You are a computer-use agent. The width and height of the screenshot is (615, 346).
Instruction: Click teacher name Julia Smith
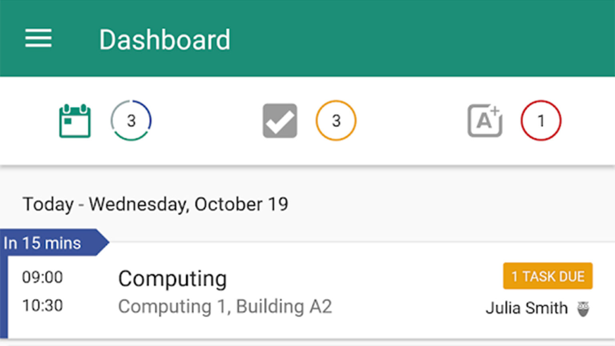(527, 308)
